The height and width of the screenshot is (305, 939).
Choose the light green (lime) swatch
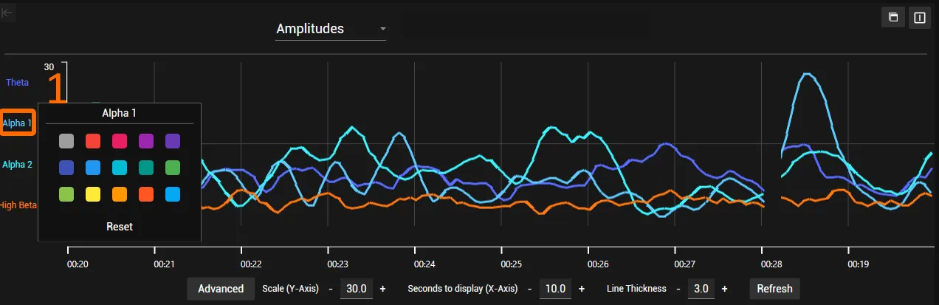(x=66, y=194)
